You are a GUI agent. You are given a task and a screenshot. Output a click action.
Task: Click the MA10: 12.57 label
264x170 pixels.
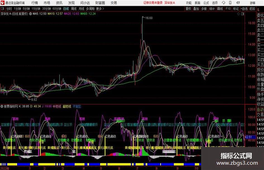(x=55, y=14)
